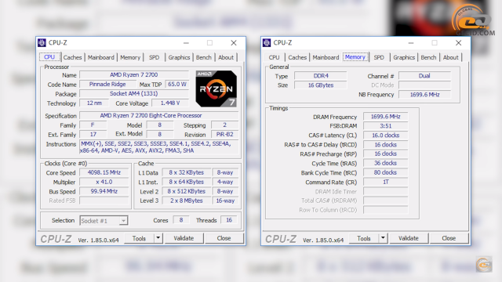The image size is (502, 282).
Task: Open Memory tab in left window
Action: click(130, 57)
